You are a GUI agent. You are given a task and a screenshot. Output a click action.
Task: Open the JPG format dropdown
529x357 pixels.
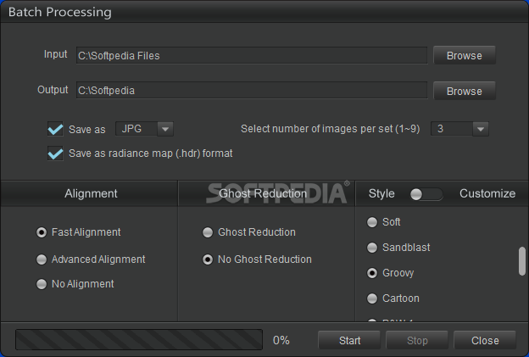point(144,129)
